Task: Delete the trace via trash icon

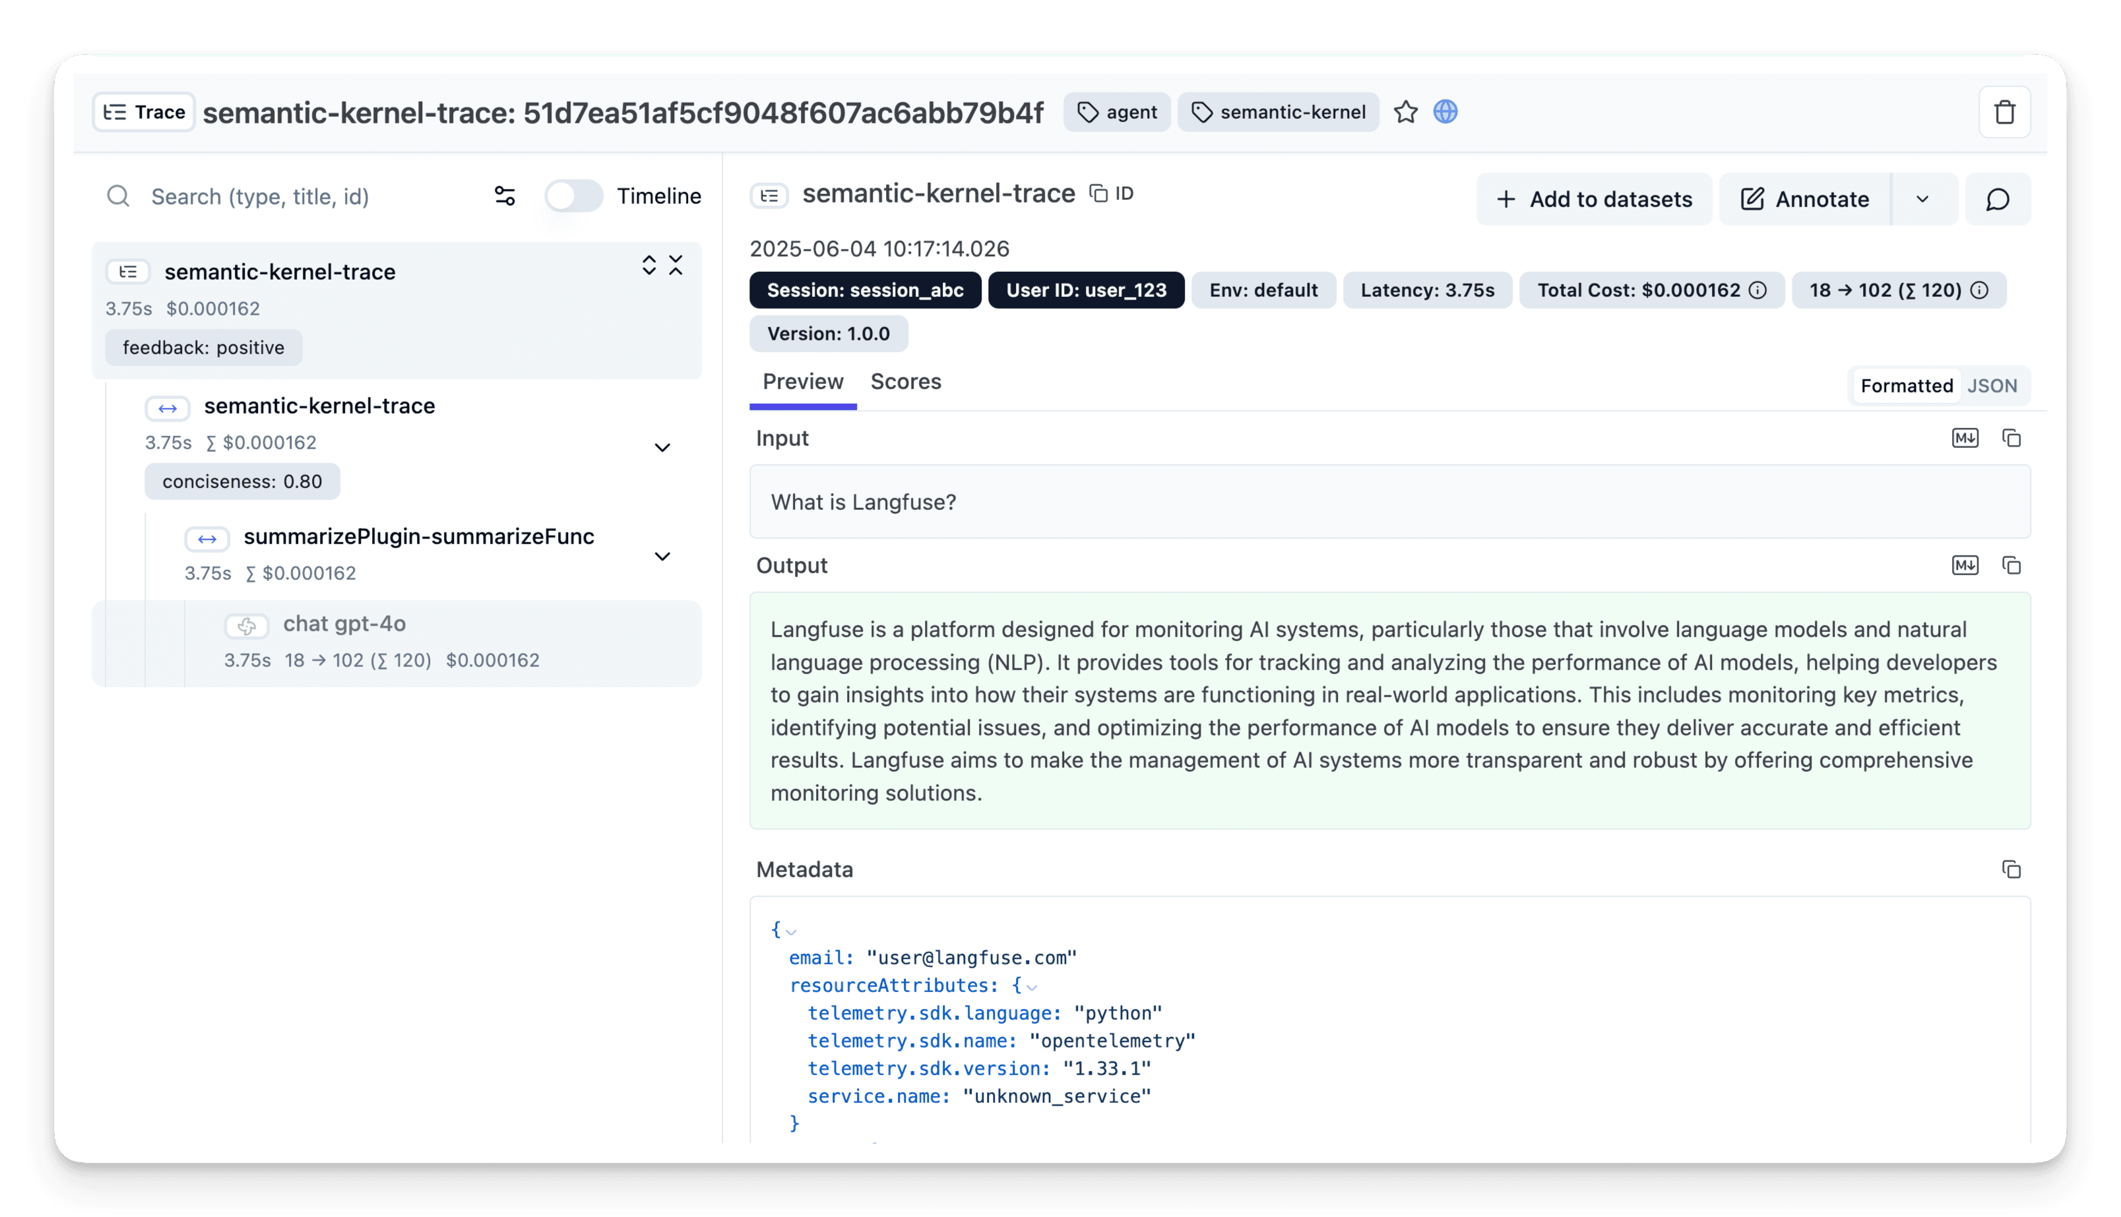Action: tap(2004, 112)
